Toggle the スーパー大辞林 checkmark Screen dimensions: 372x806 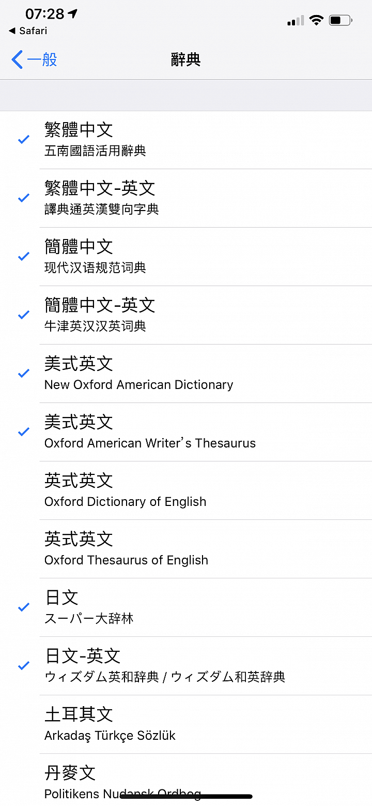[24, 607]
